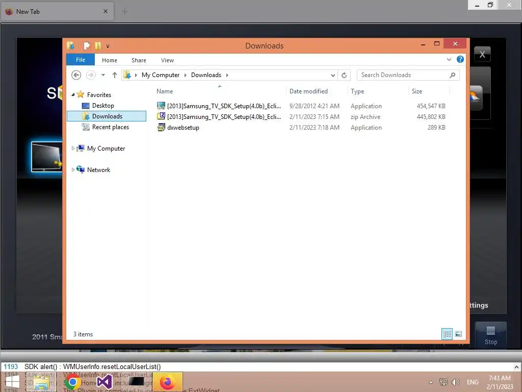Image resolution: width=522 pixels, height=392 pixels.
Task: Click the zip archive file icon
Action: tap(161, 116)
